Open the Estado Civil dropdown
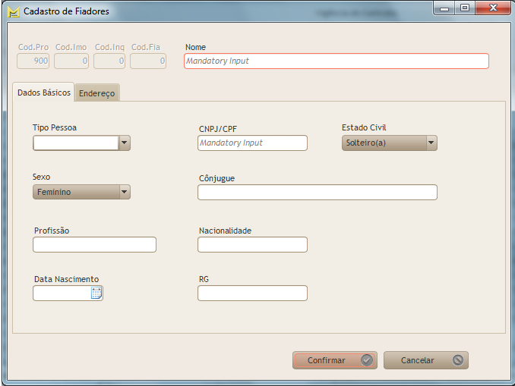This screenshot has width=515, height=386. (431, 143)
